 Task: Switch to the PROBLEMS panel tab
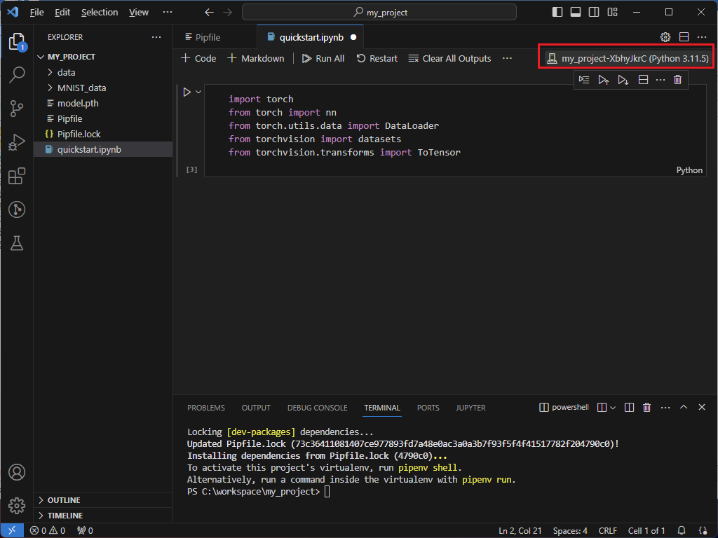206,408
